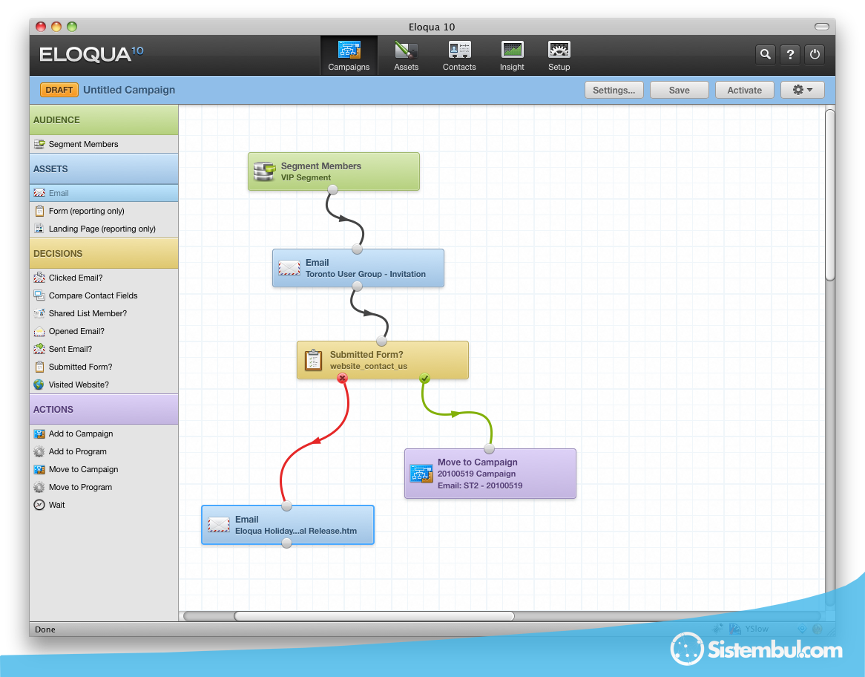
Task: Click green check yes-path connector
Action: coord(424,379)
